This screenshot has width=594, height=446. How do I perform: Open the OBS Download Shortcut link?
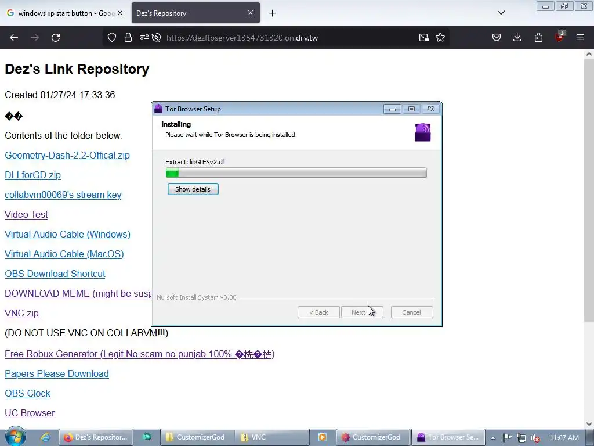[55, 274]
